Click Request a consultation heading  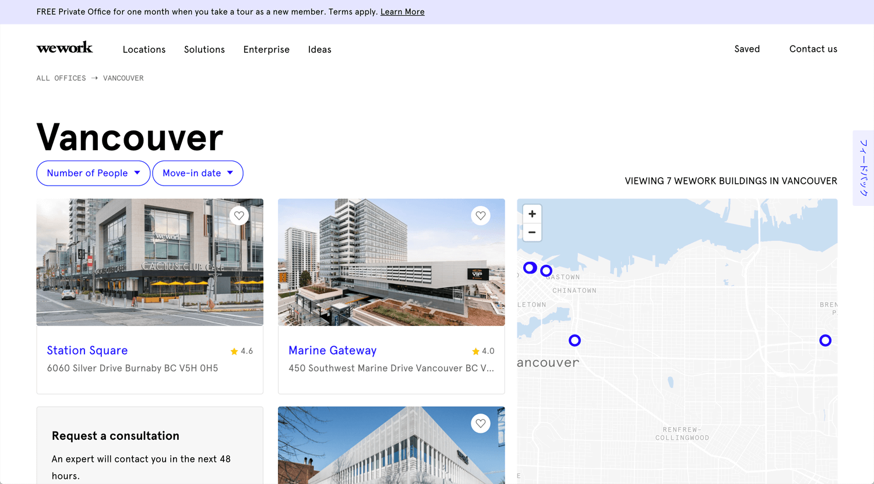[x=115, y=436]
